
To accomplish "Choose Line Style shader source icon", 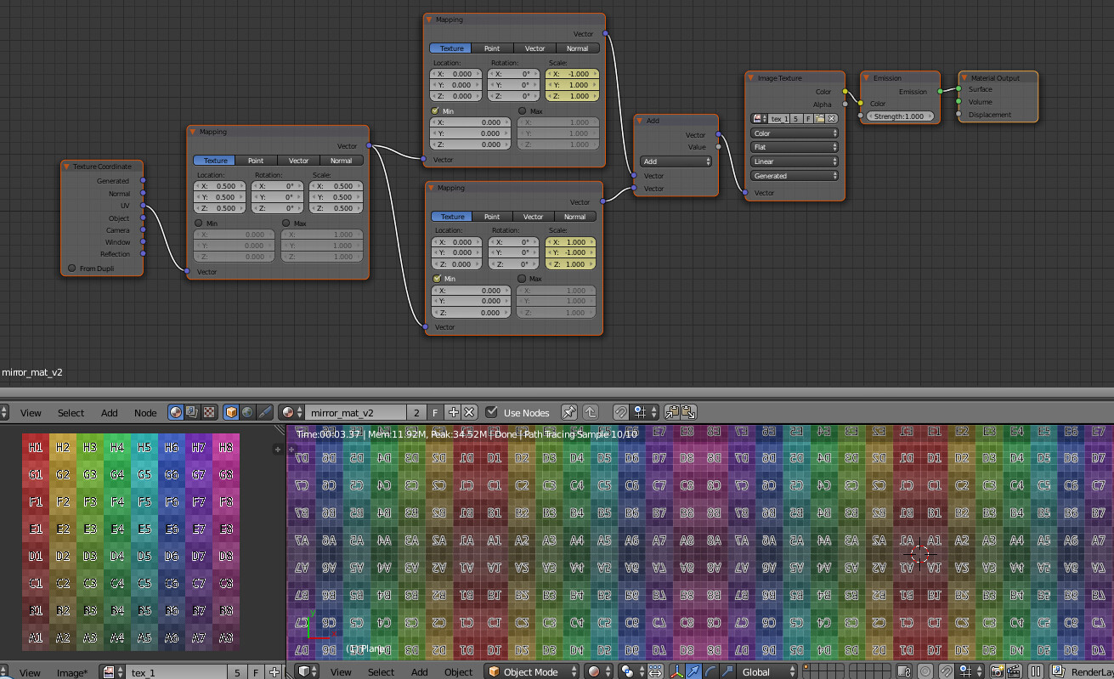I will click(264, 412).
